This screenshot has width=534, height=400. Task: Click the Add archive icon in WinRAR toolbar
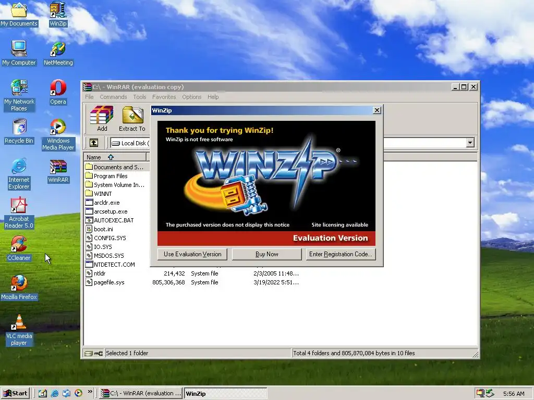pyautogui.click(x=102, y=118)
